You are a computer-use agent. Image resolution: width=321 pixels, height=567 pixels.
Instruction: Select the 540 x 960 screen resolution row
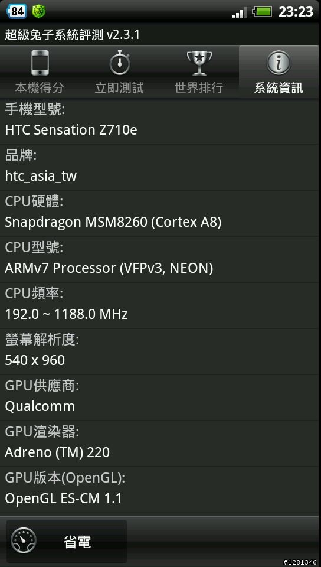[x=159, y=351]
